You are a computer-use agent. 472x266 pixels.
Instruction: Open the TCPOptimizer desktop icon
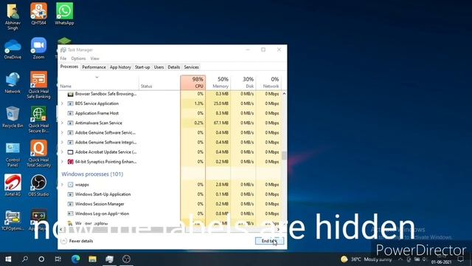click(x=13, y=220)
